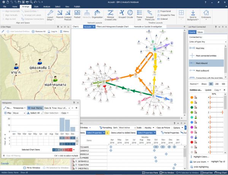Click Send to Background icon

(x=193, y=13)
